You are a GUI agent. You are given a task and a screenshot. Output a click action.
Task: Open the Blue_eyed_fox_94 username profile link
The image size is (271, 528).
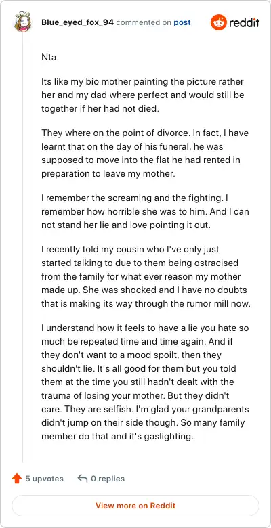click(x=77, y=22)
